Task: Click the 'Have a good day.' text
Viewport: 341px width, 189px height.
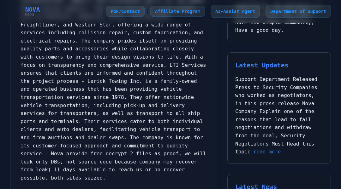Action: 259,30
